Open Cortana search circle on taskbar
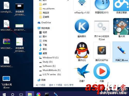 point(13,94)
